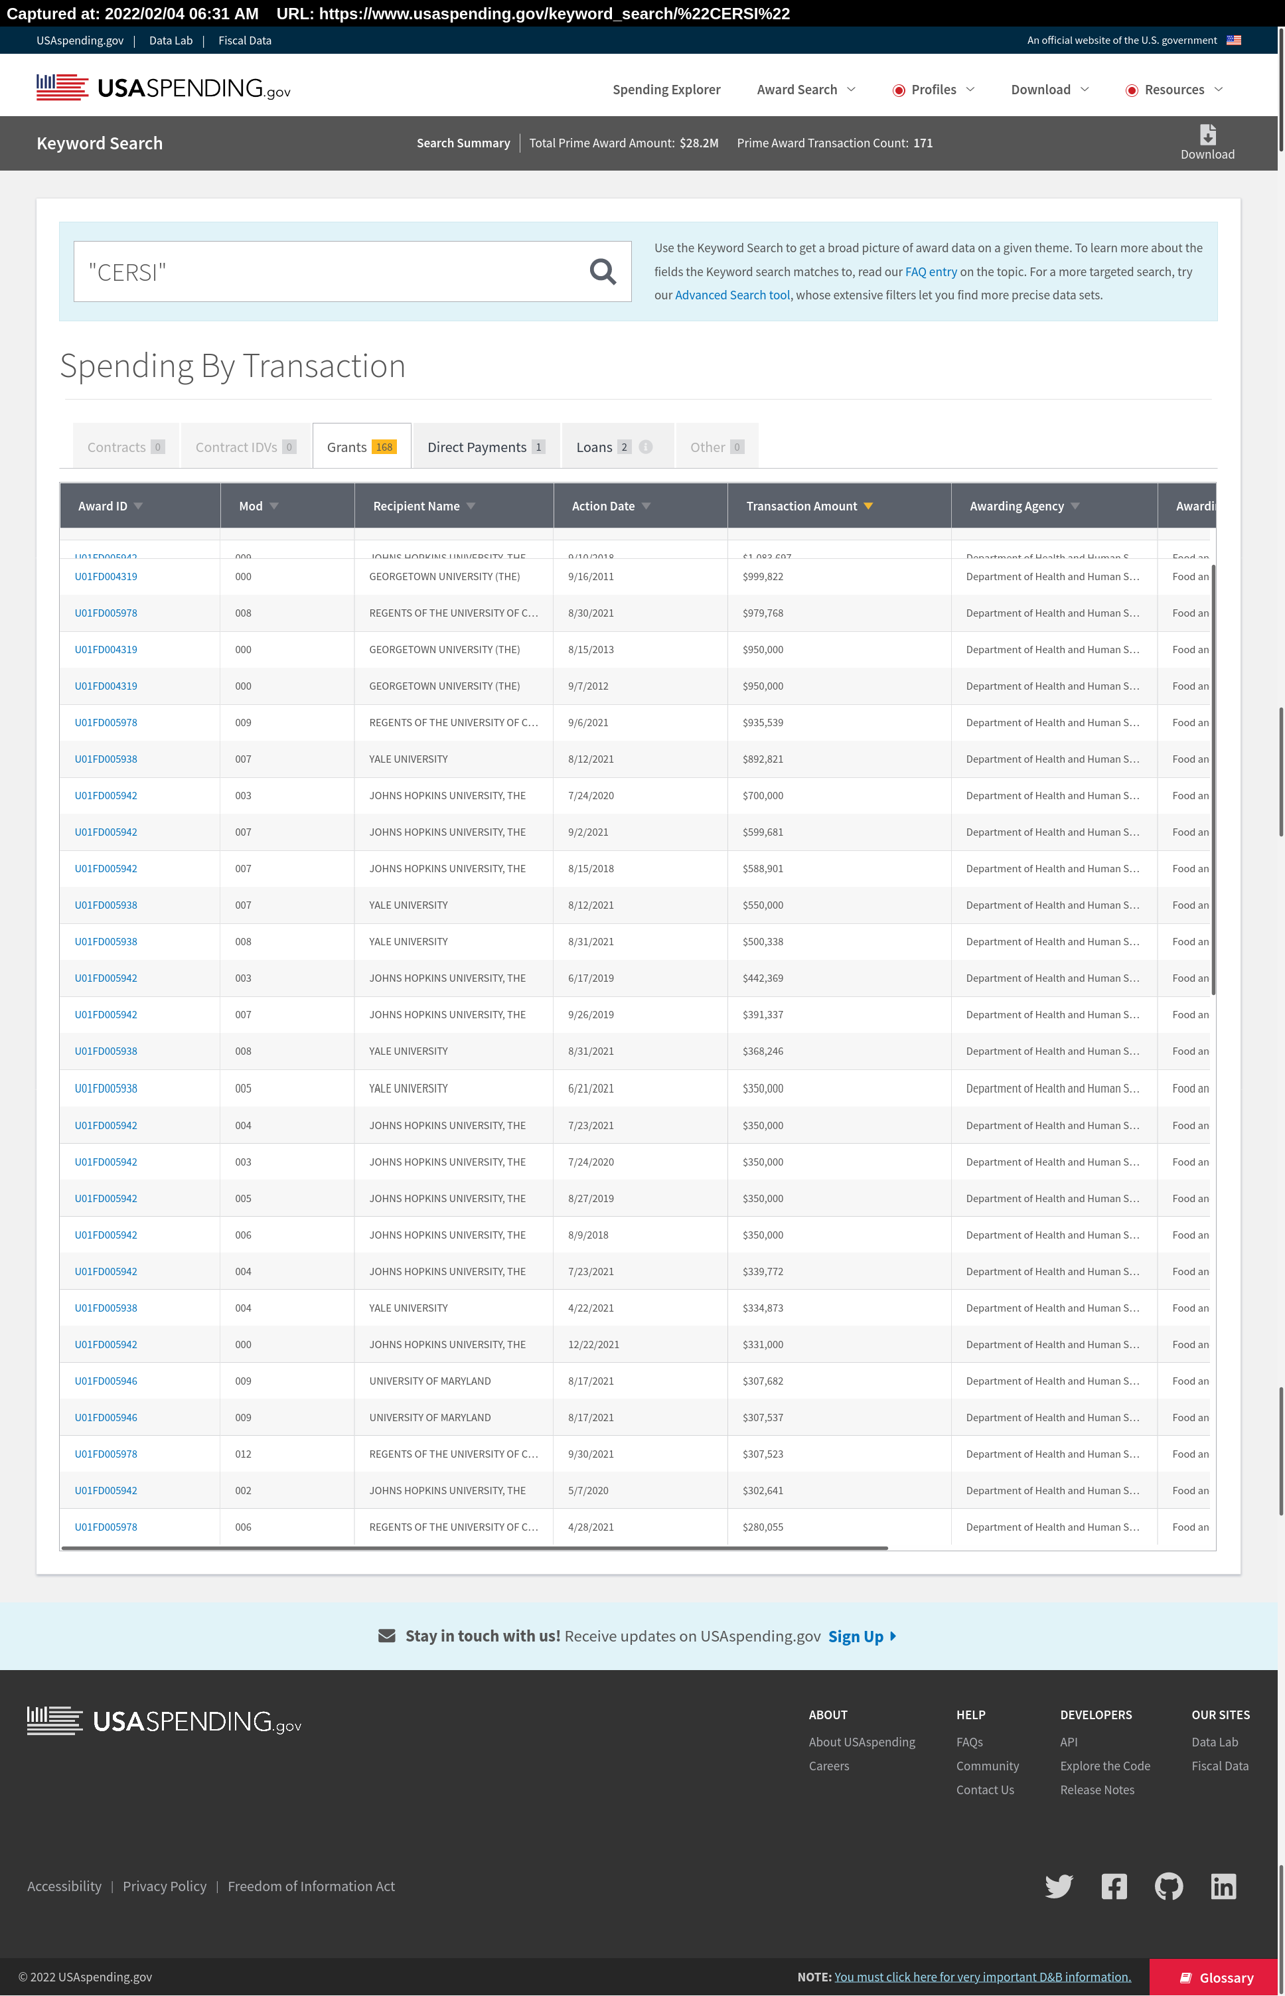
Task: Switch to the Other tab
Action: click(717, 447)
